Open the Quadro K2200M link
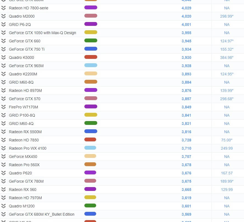 click(x=23, y=74)
